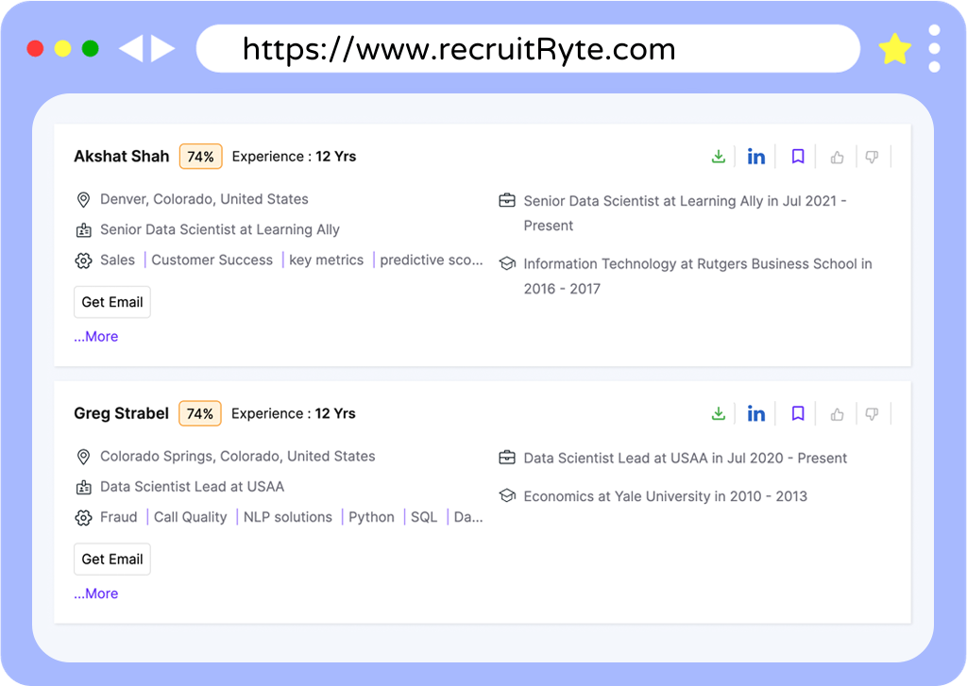Click Akshat Shah's 74% match badge
Screen dimensions: 967x686
200,156
